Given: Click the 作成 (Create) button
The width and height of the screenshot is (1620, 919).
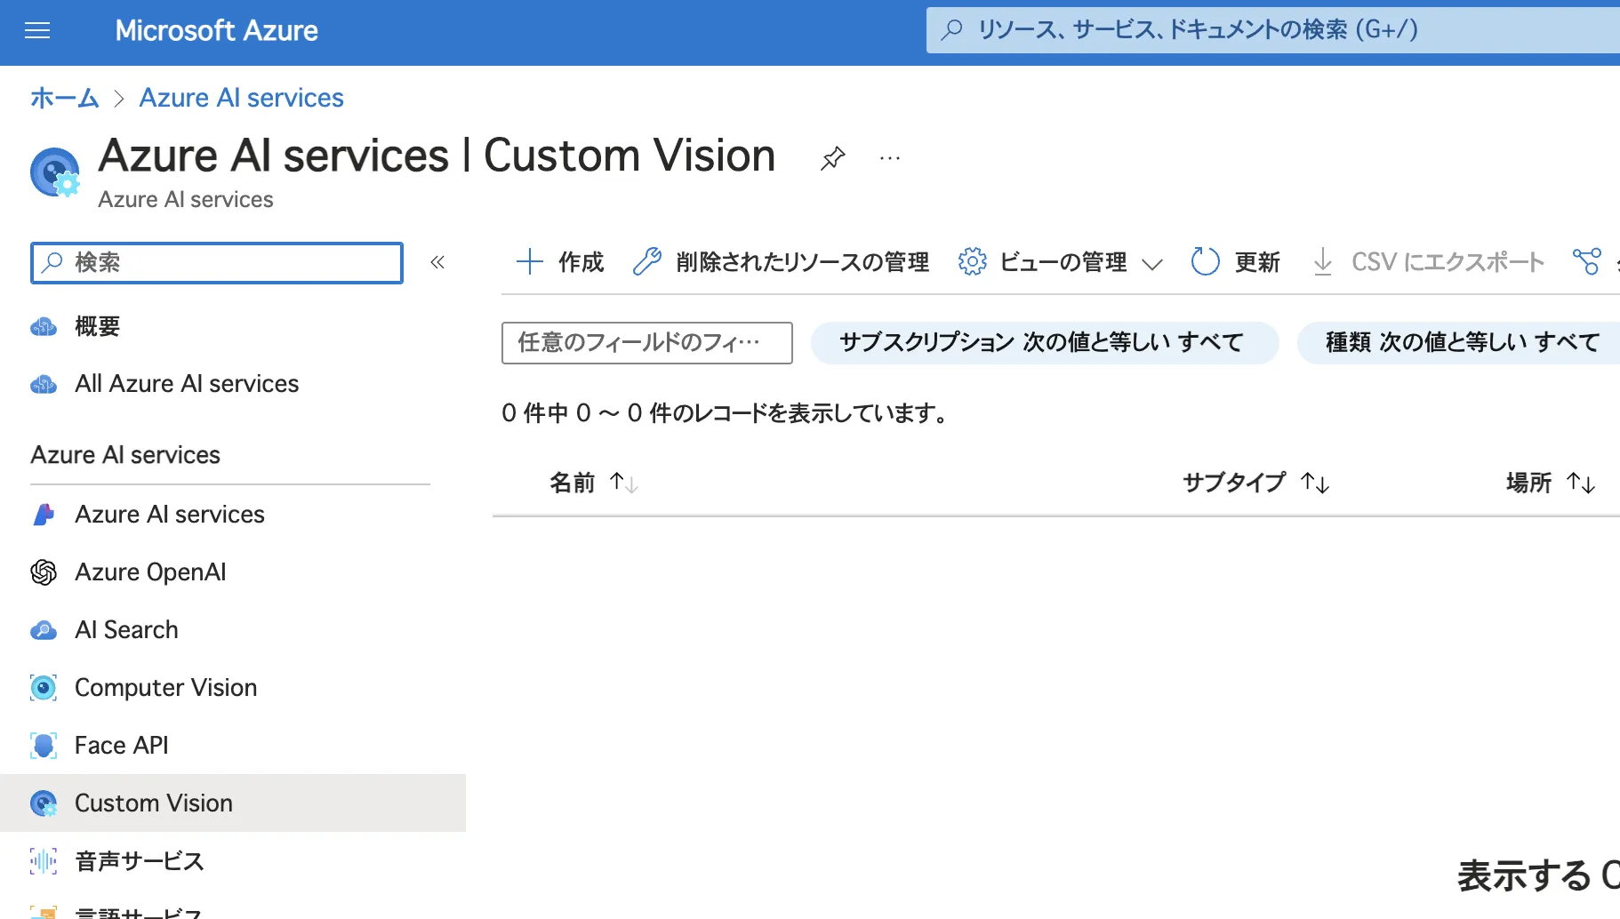Looking at the screenshot, I should [x=558, y=261].
